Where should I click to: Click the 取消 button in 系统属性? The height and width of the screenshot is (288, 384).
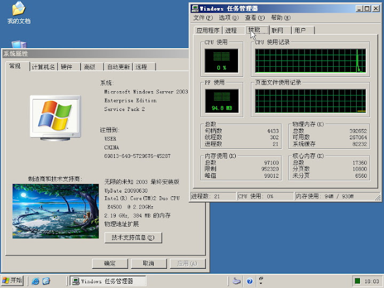click(x=149, y=263)
